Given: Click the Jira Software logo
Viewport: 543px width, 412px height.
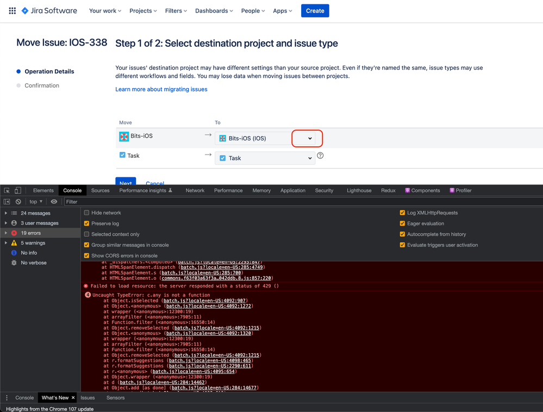Looking at the screenshot, I should click(49, 11).
